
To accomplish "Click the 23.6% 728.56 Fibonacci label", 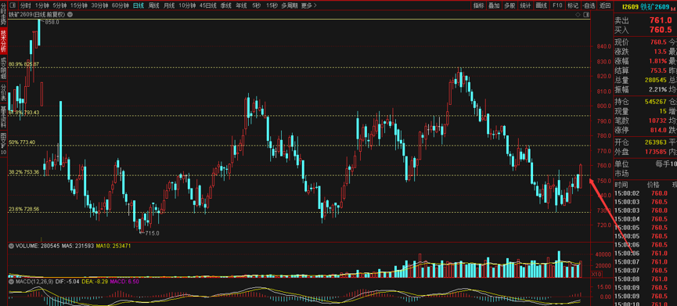I will point(23,209).
